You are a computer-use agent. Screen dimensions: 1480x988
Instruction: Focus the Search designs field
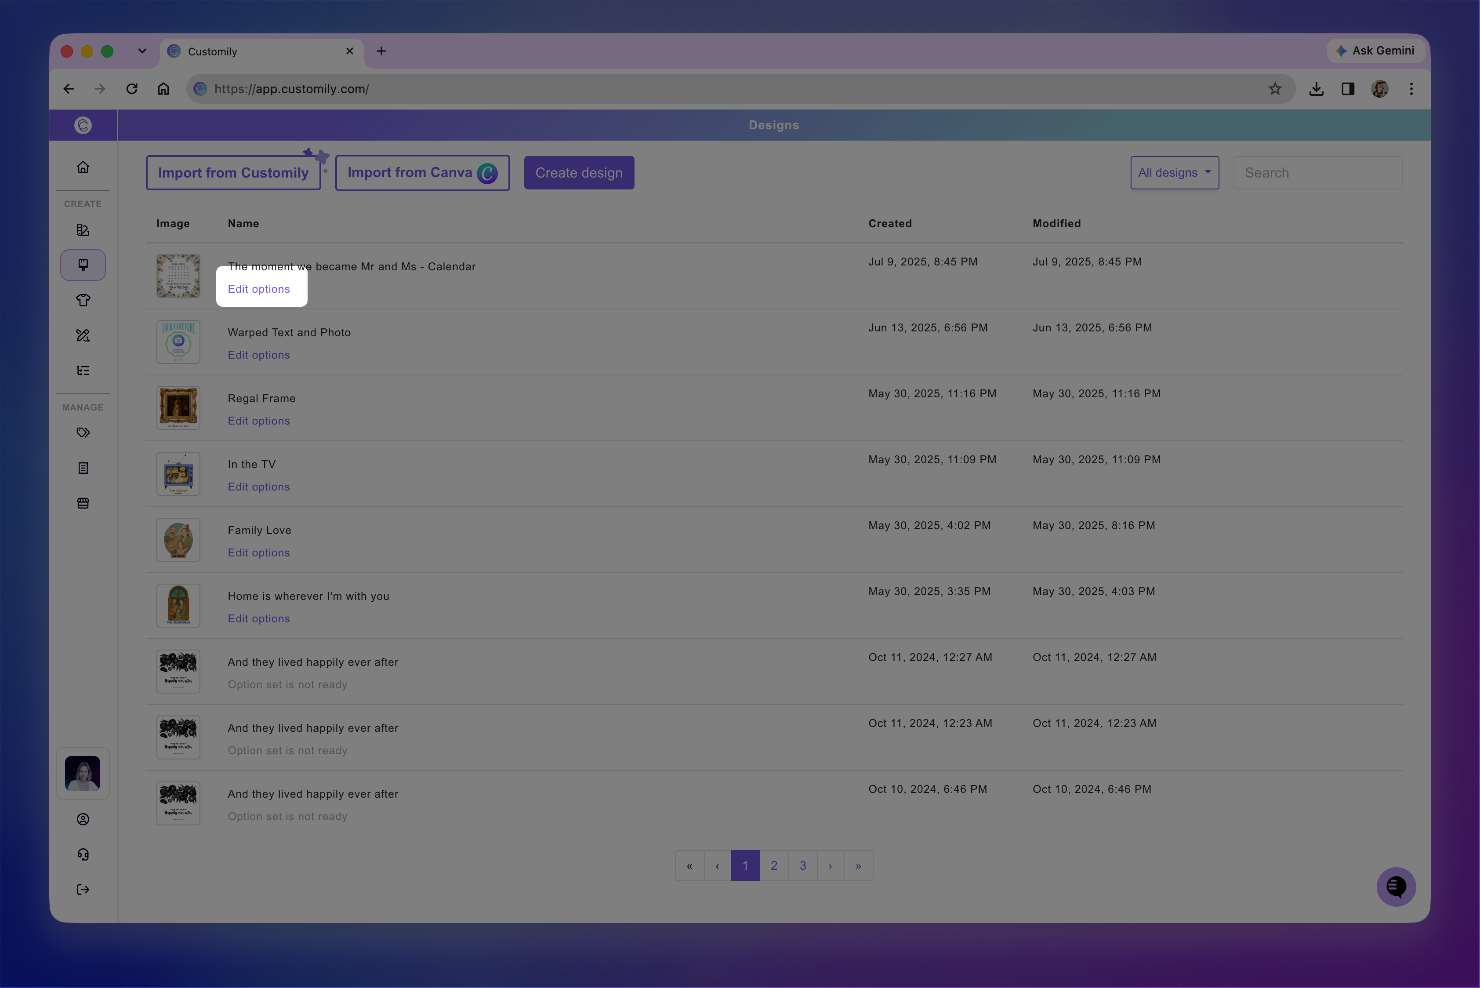click(1317, 173)
